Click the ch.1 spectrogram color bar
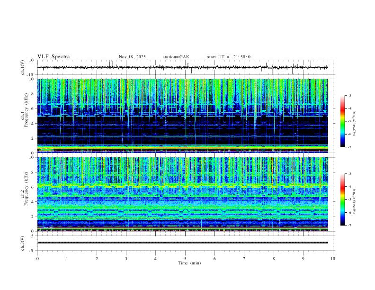Screen dimensions: 375x290 coord(342,121)
